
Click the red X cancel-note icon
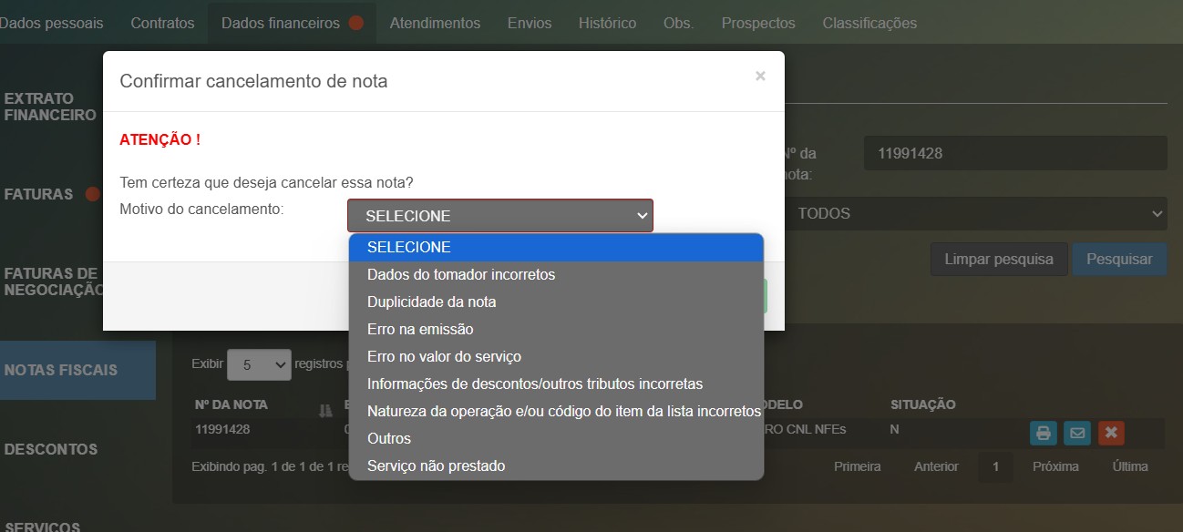pos(1110,433)
